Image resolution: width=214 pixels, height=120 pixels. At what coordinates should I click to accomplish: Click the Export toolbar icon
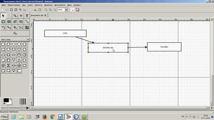point(20,10)
